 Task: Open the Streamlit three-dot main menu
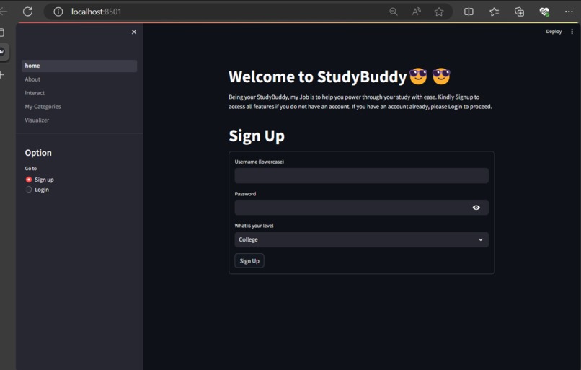click(572, 32)
